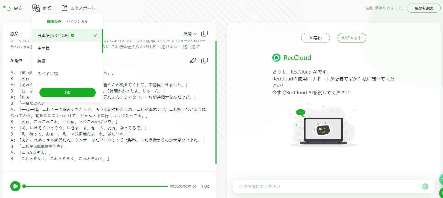443x198 pixels.
Task: Select スペイン語 in language list
Action: (67, 74)
